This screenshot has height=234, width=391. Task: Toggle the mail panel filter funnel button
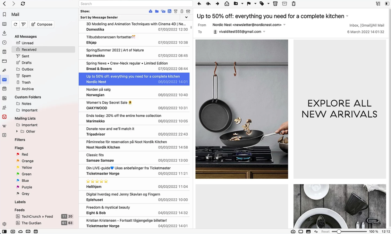coord(23,24)
